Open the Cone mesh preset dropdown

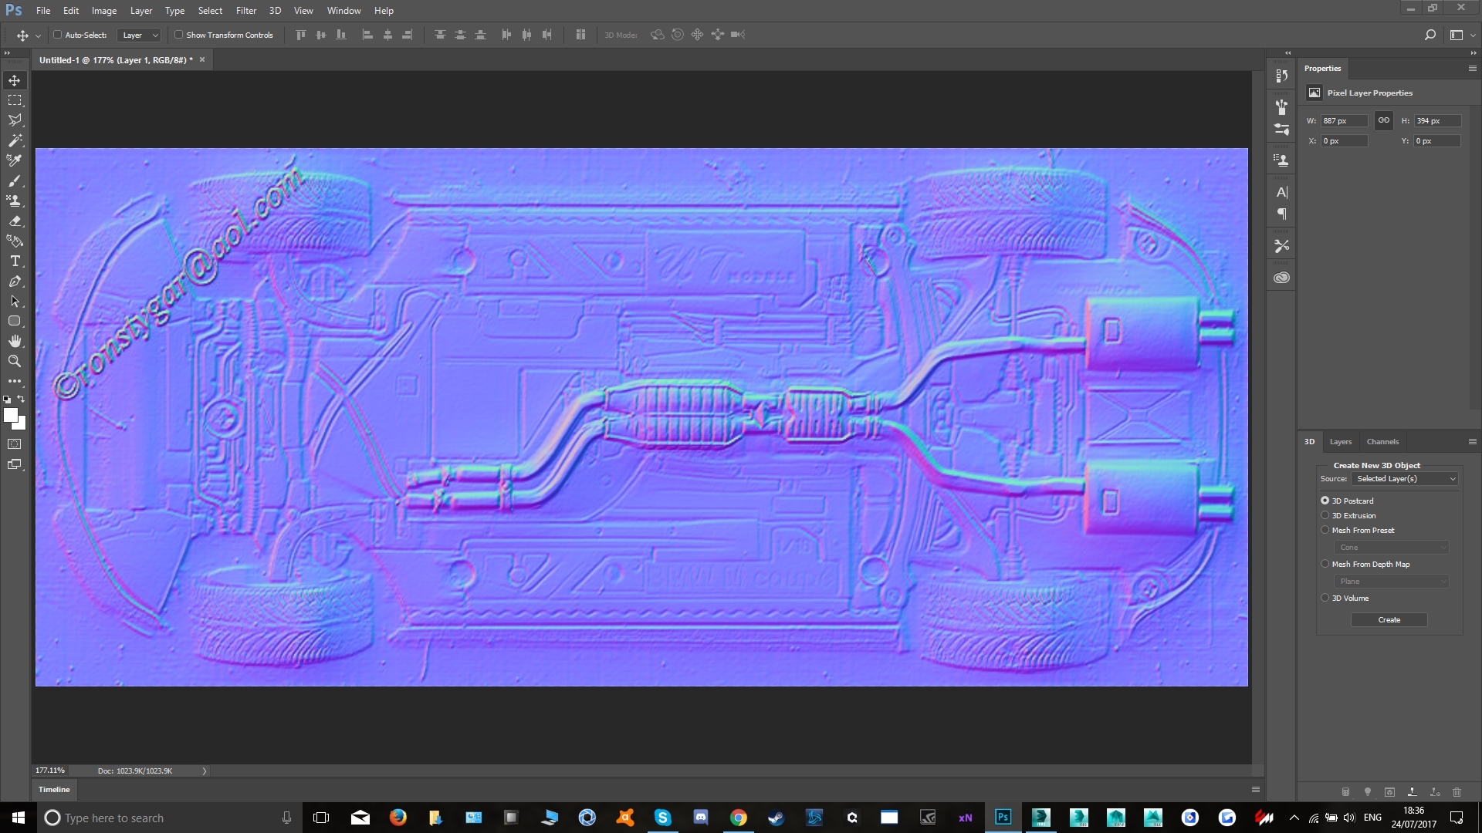(x=1391, y=548)
